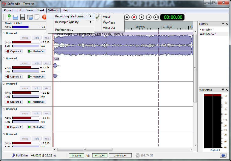Close the open Settings menu
The width and height of the screenshot is (231, 161).
[53, 10]
